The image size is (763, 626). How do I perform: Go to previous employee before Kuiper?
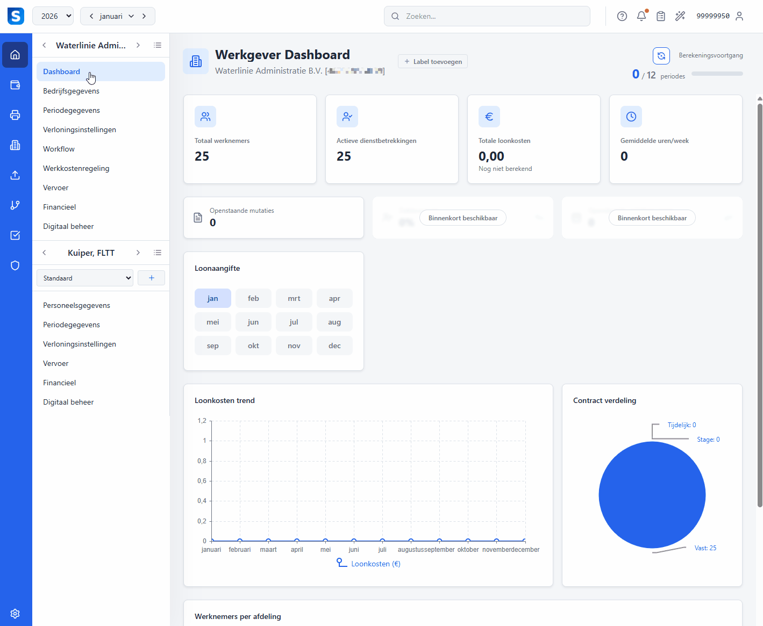tap(44, 253)
